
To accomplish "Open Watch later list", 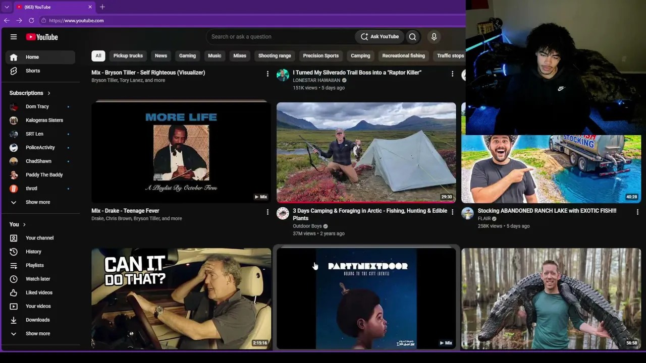I will pos(40,279).
